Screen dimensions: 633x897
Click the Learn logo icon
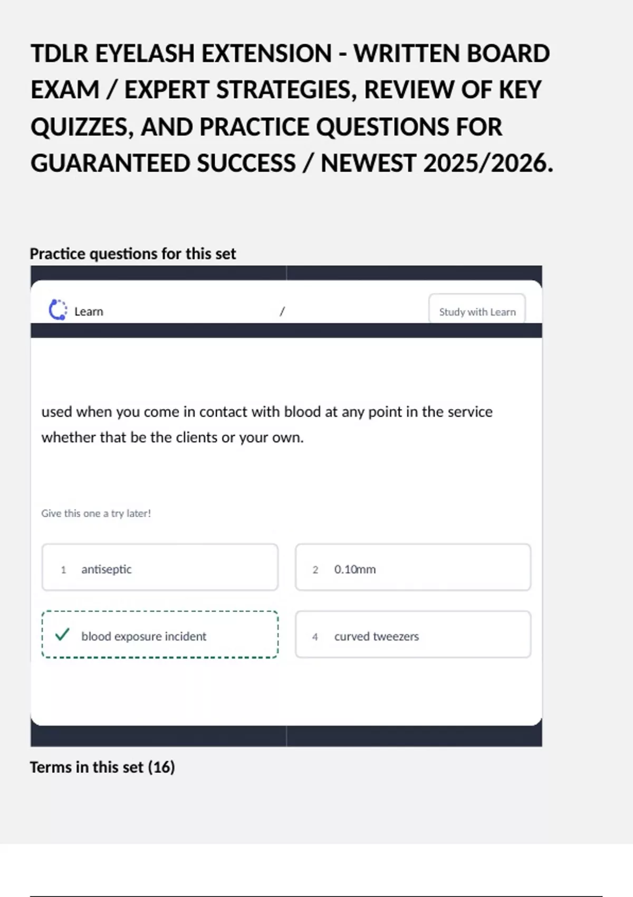tap(58, 310)
